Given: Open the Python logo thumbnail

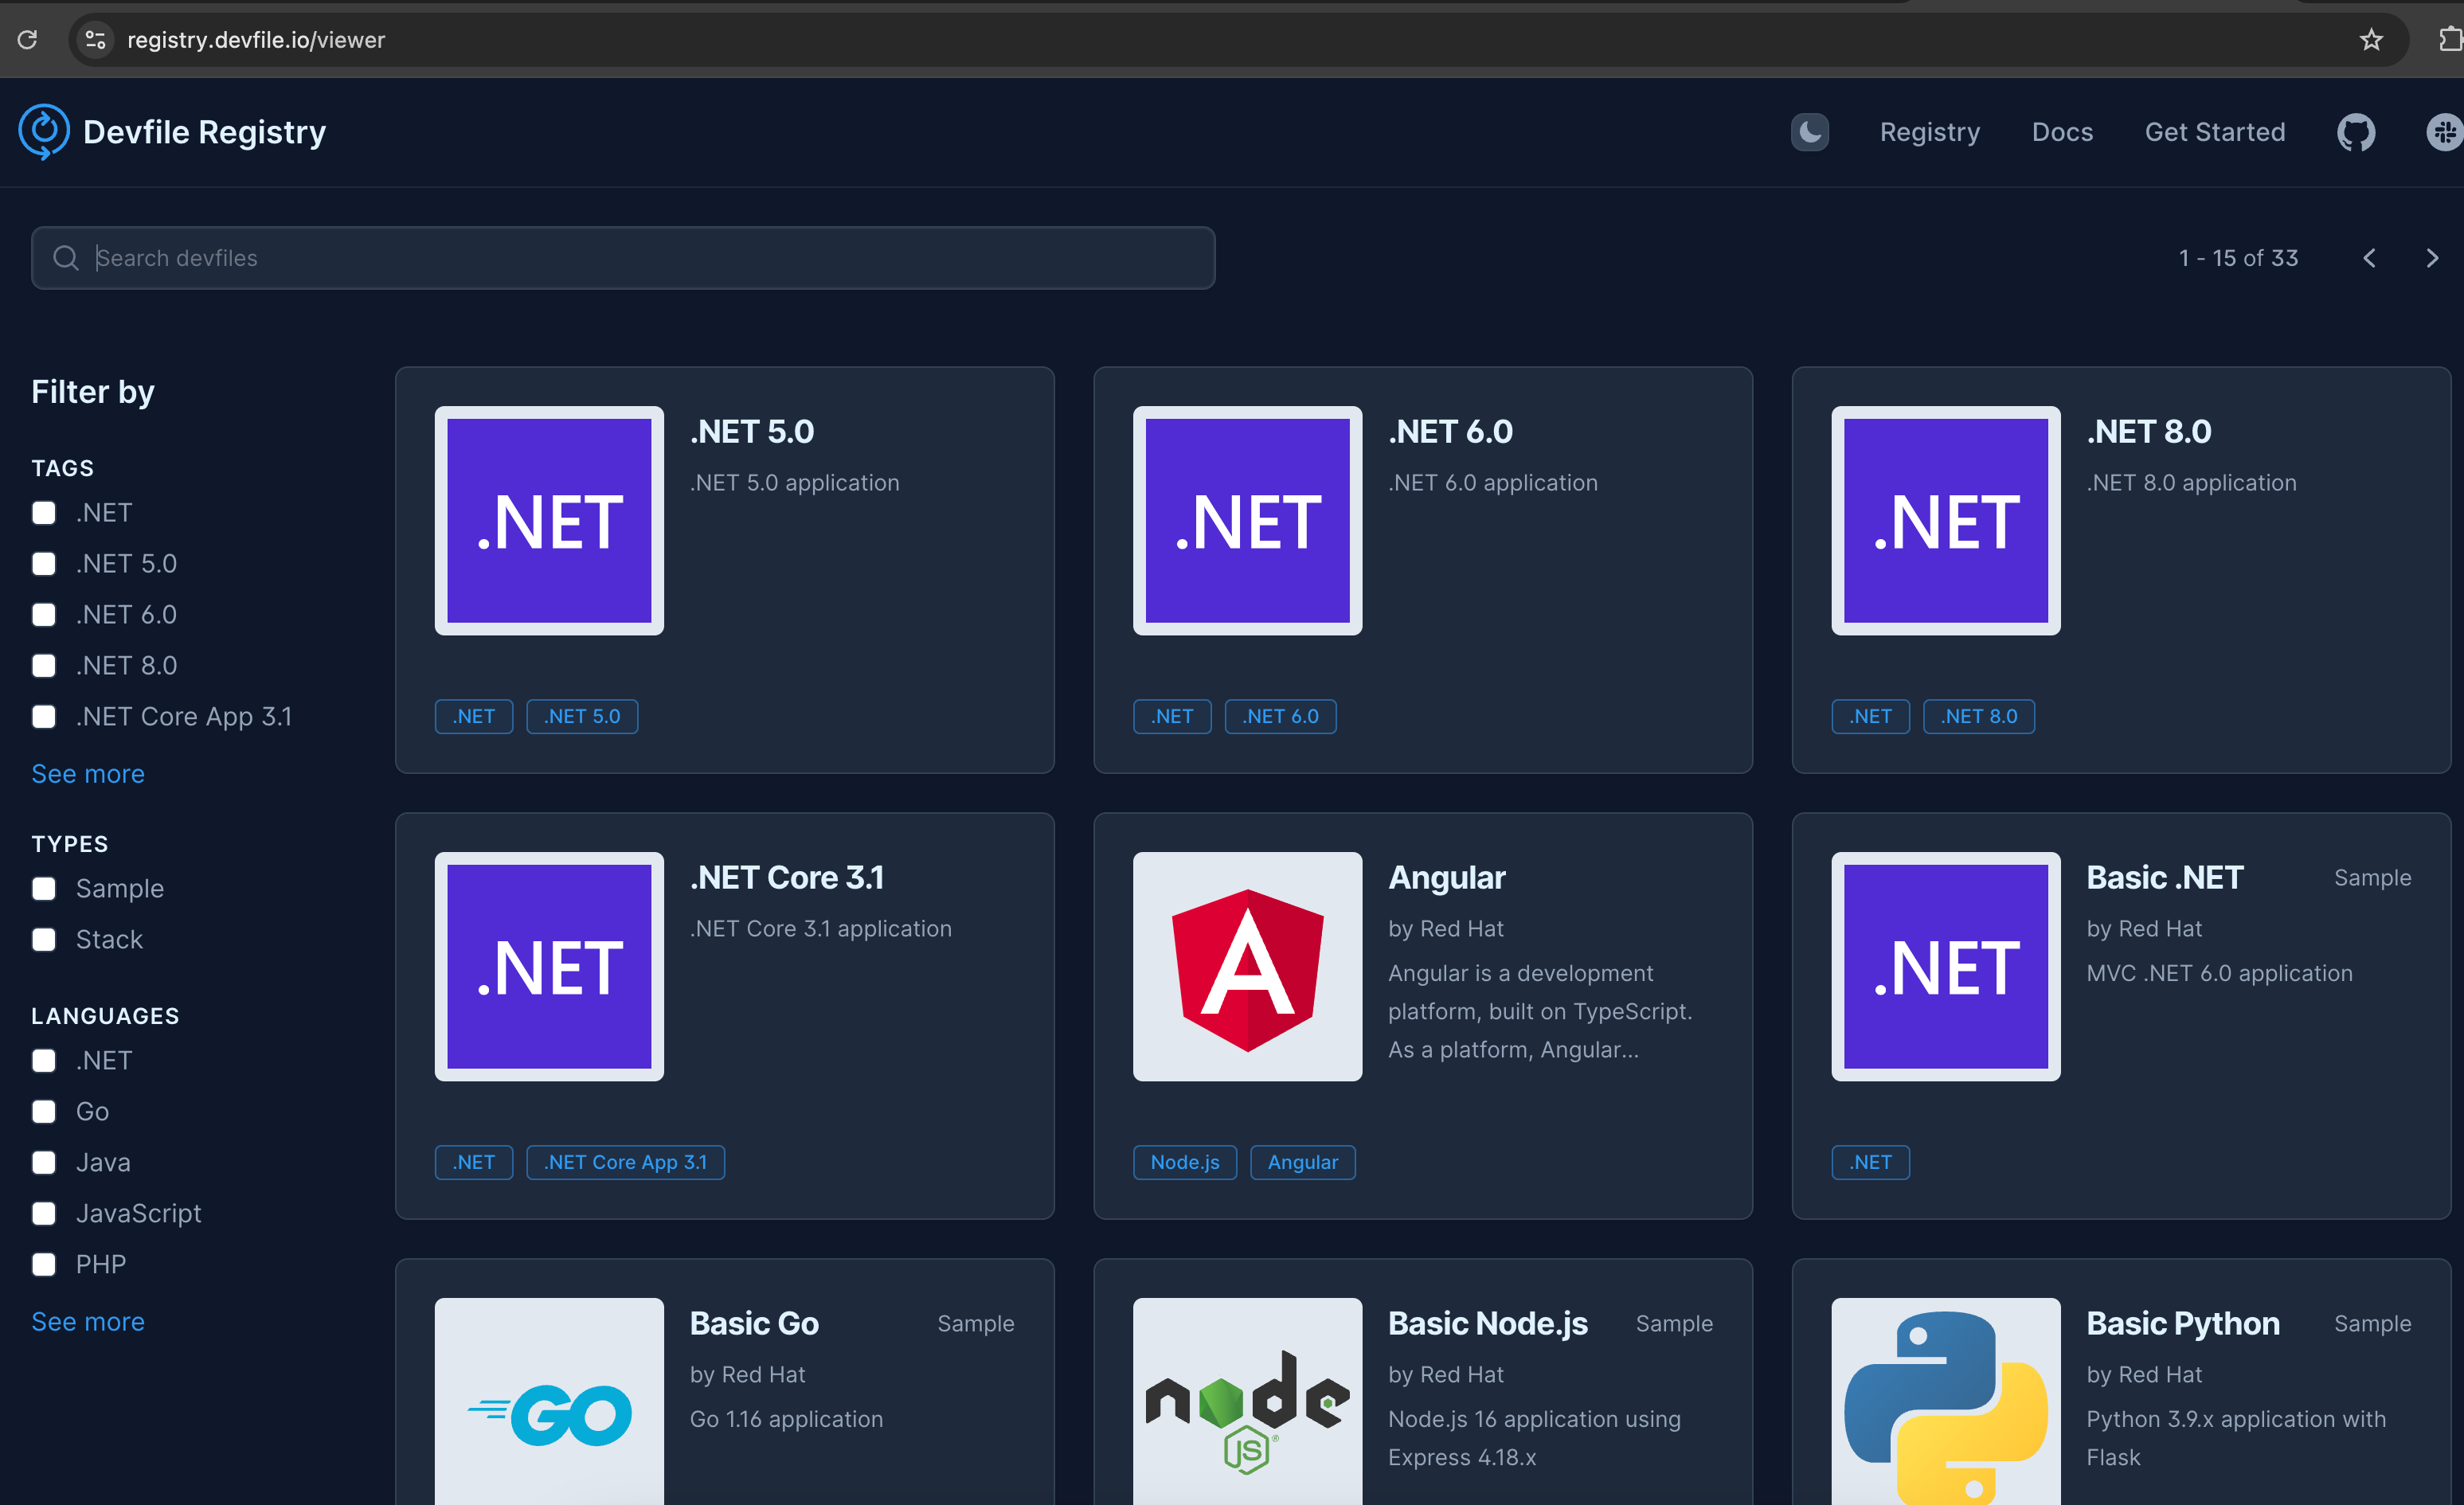Looking at the screenshot, I should pos(1945,1401).
